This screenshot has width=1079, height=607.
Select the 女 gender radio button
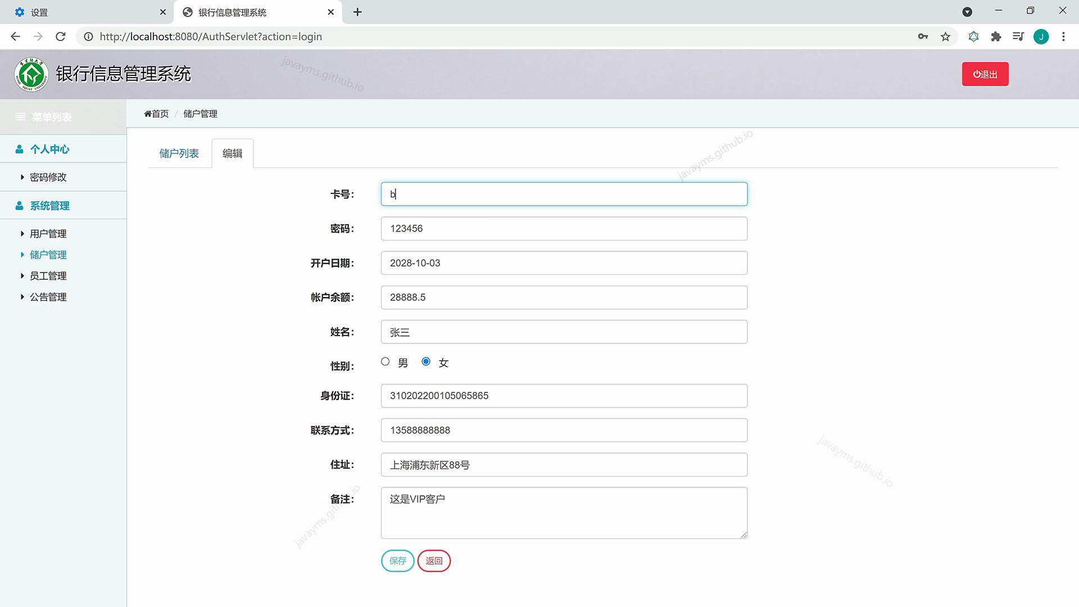coord(426,361)
